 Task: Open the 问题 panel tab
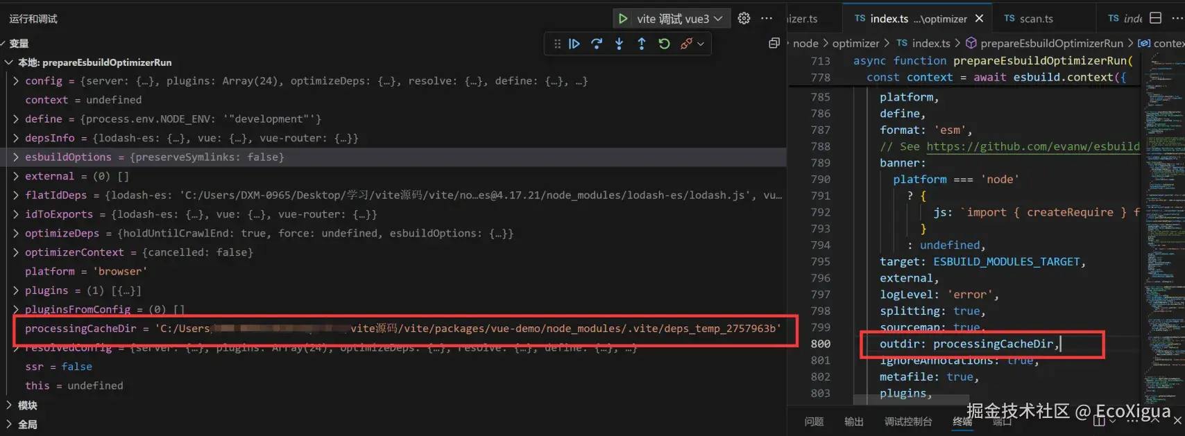tap(814, 421)
